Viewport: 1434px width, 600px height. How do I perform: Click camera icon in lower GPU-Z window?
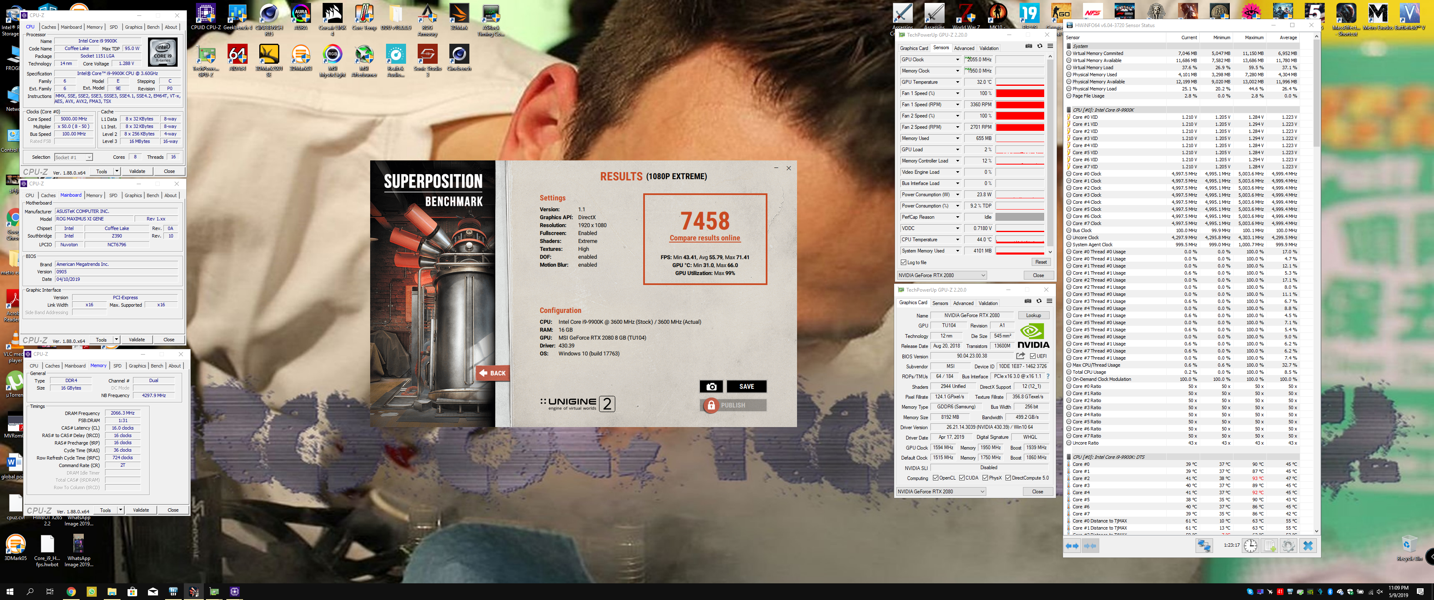[1028, 301]
